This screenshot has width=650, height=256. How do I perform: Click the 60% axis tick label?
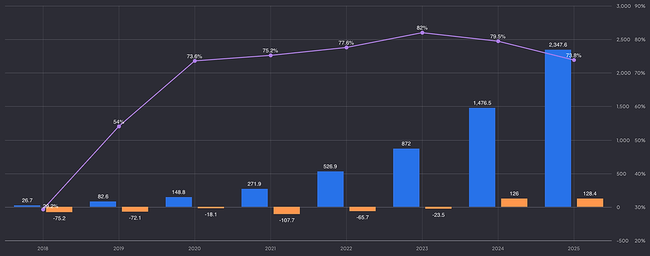639,107
